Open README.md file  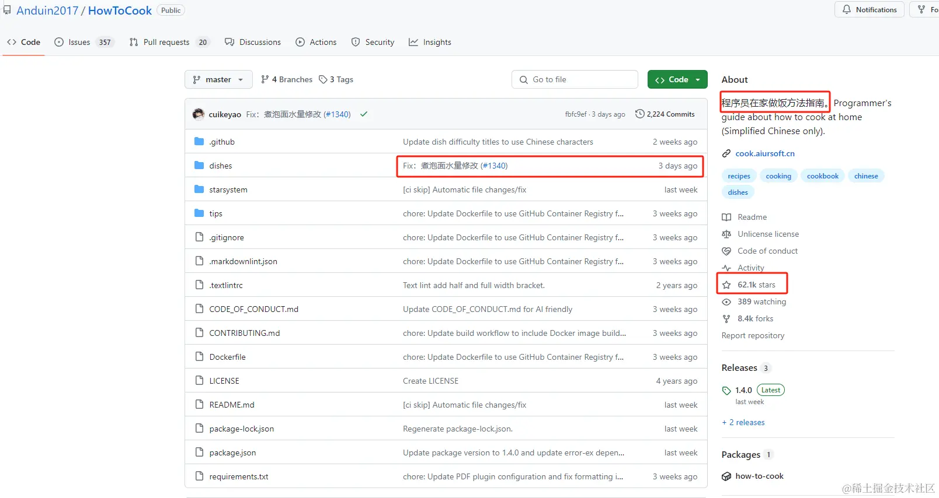[x=232, y=405]
